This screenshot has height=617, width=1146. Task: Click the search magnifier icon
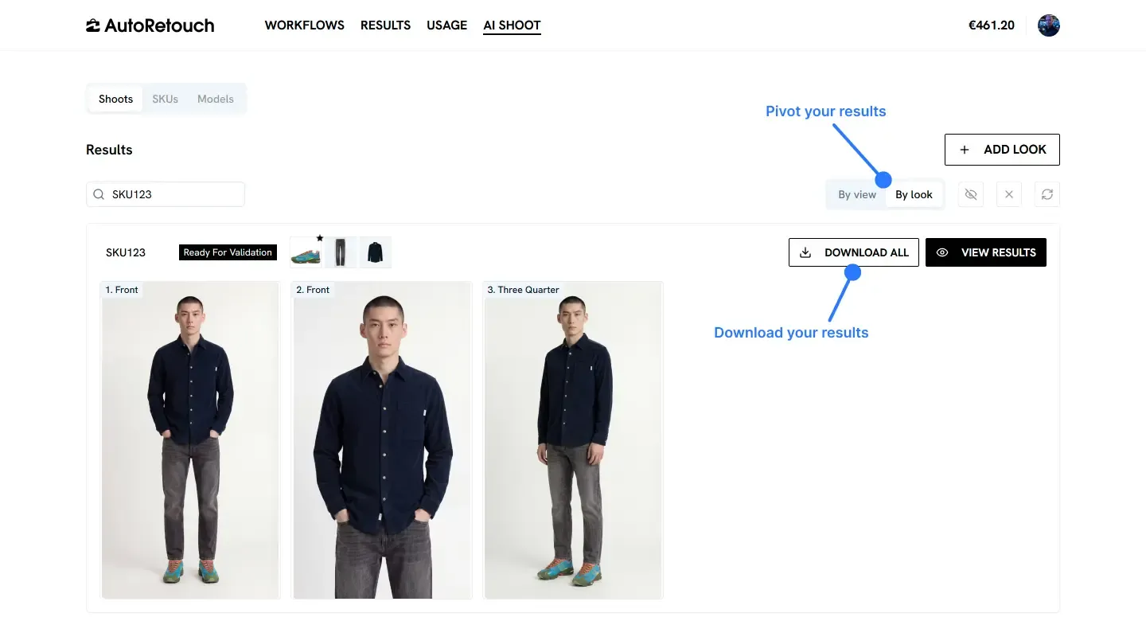click(x=99, y=194)
